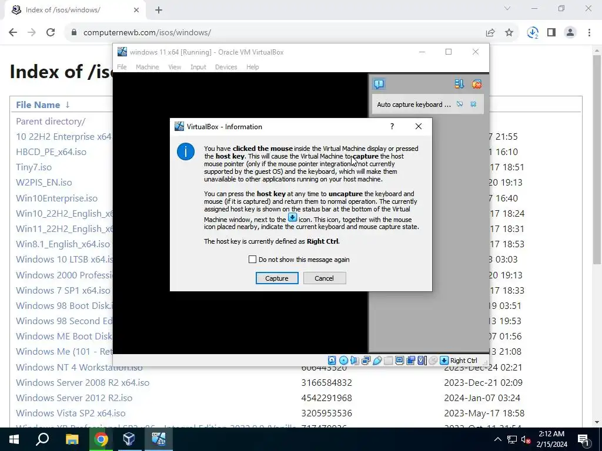Click the keyboard capture host key icon
Image resolution: width=602 pixels, height=451 pixels.
click(444, 361)
